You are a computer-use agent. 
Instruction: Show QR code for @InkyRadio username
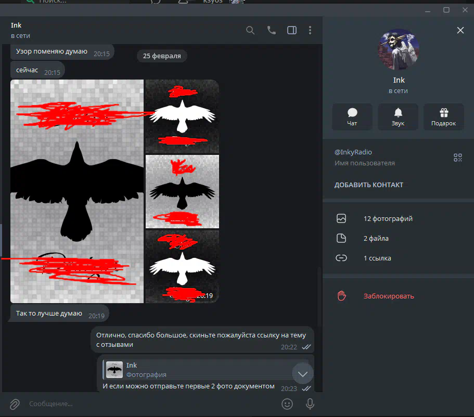[x=457, y=158]
